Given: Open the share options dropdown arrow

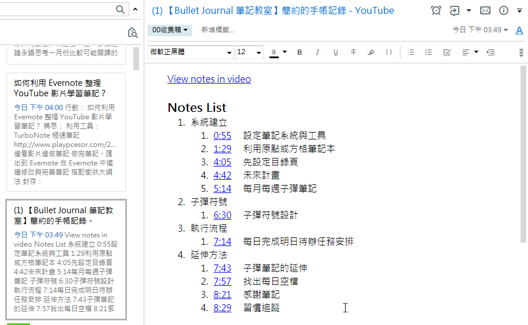Looking at the screenshot, I should tap(469, 10).
